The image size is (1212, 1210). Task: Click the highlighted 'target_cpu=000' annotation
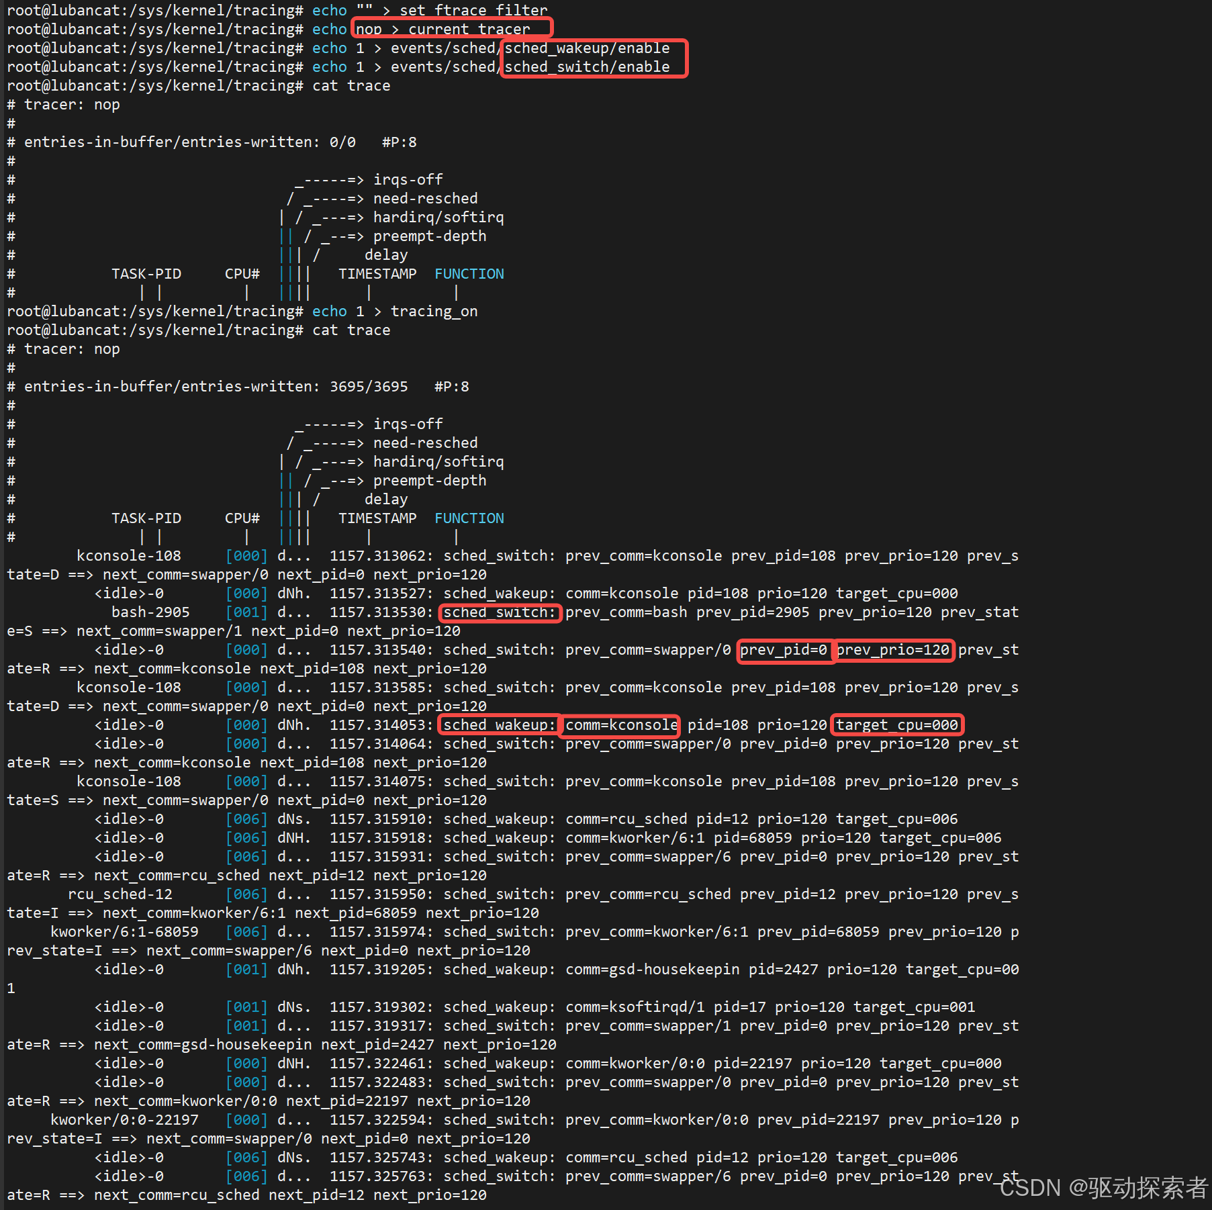point(898,725)
